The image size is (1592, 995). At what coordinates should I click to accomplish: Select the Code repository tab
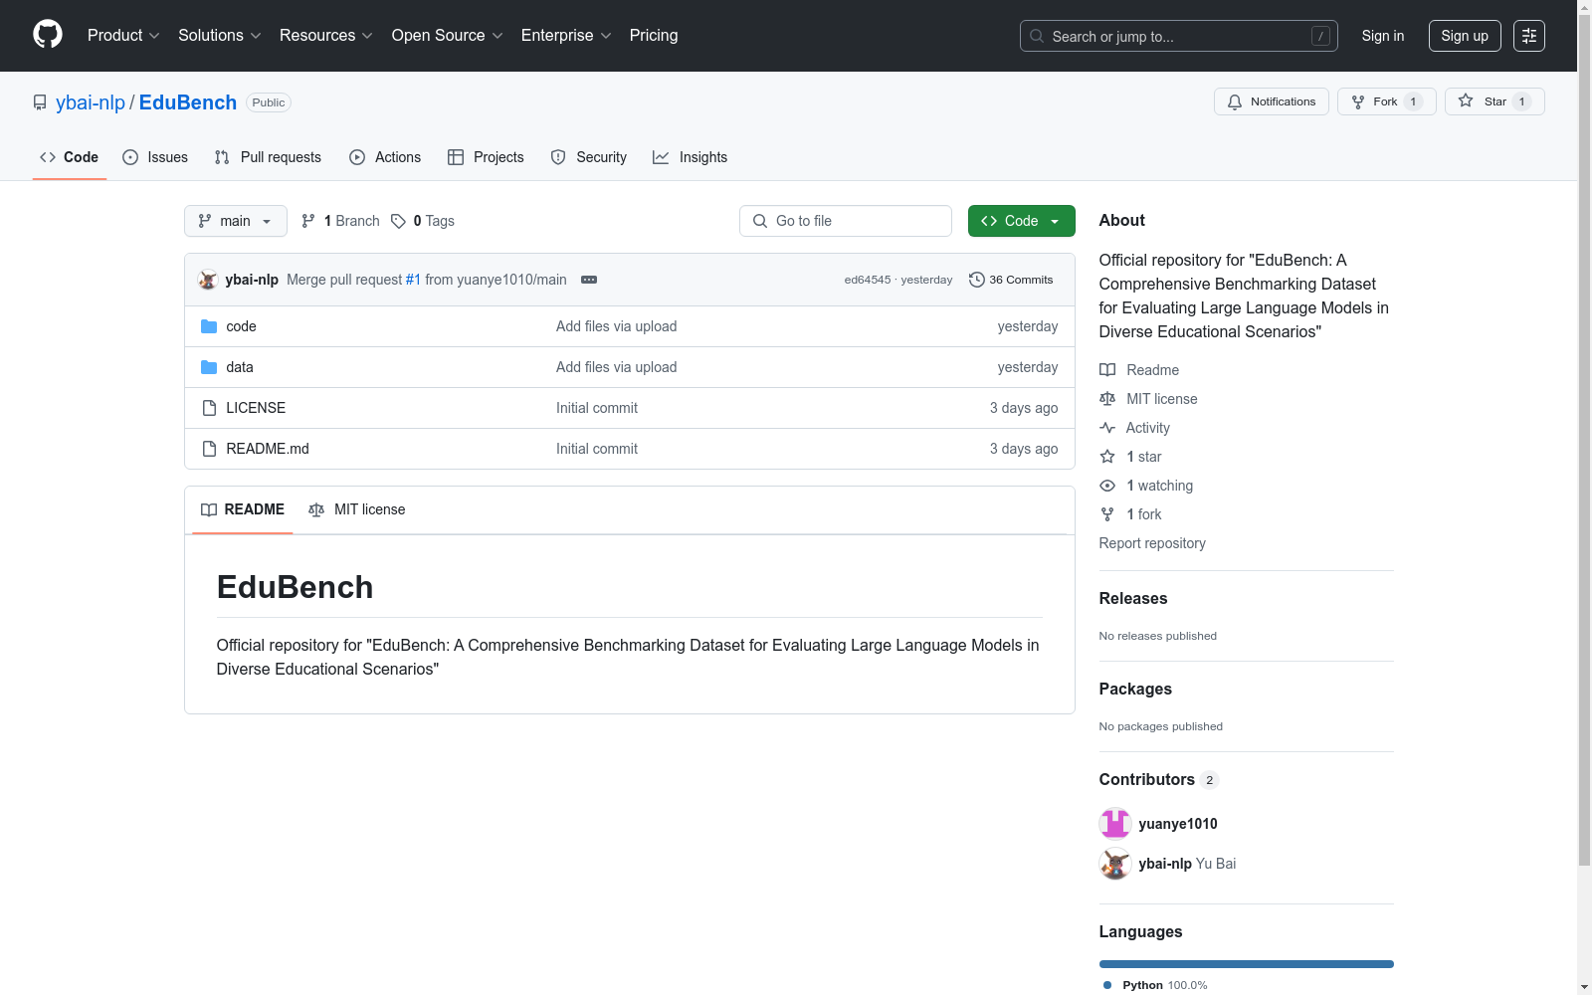pos(70,157)
